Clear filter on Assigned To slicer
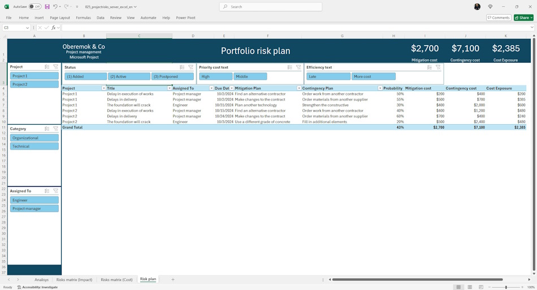The image size is (537, 290). click(x=55, y=191)
